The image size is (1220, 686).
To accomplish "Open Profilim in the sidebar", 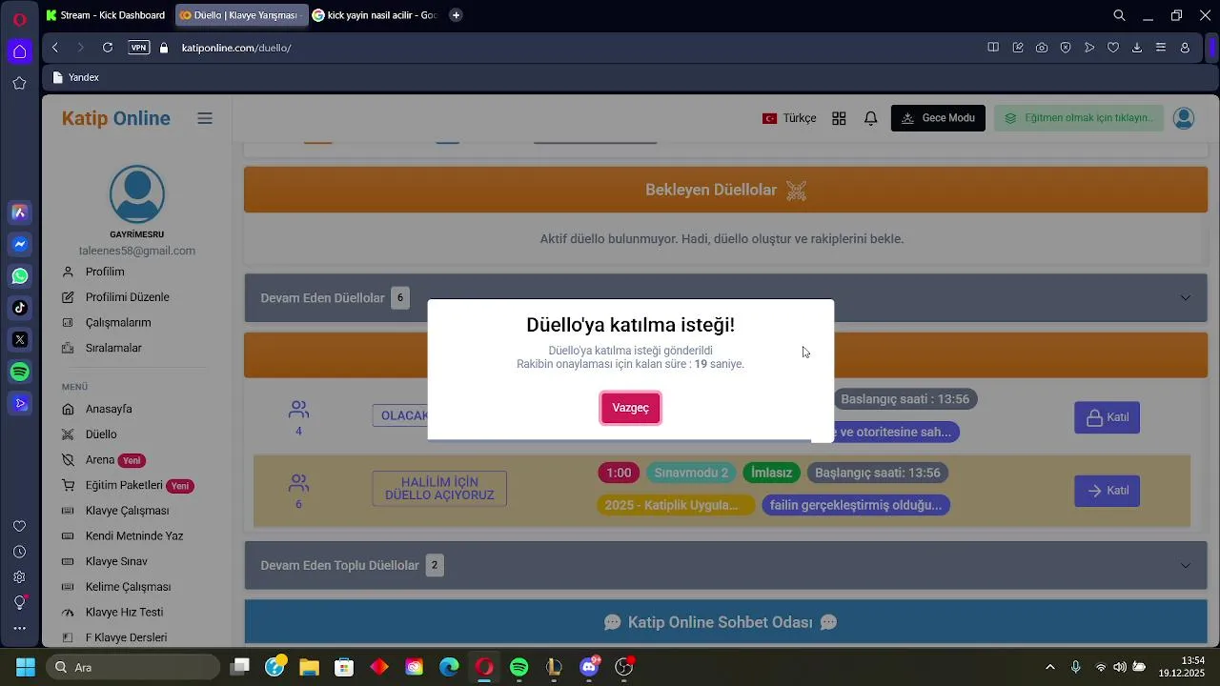I will tap(105, 272).
